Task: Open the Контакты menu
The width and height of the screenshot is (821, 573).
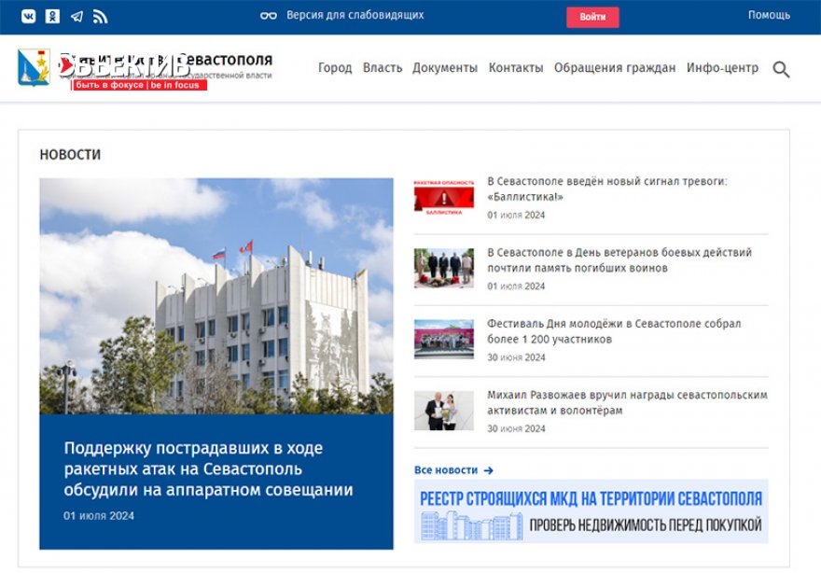Action: point(516,67)
